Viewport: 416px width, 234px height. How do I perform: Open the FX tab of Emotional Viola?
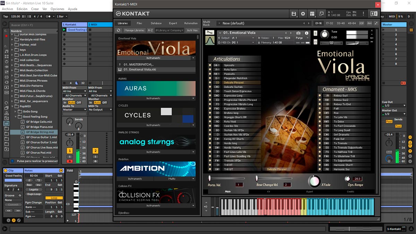coord(269,191)
